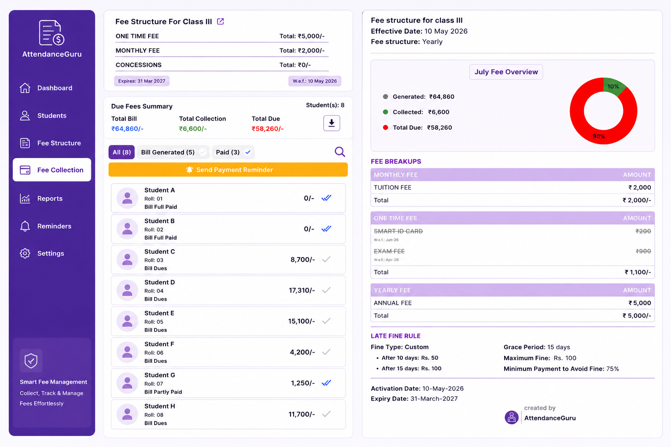The height and width of the screenshot is (447, 671).
Task: Click the Reminders bell icon
Action: [25, 226]
